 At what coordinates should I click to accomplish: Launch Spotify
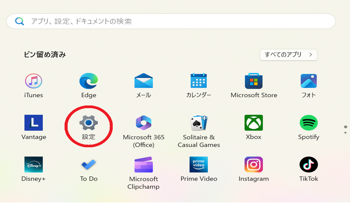[308, 123]
